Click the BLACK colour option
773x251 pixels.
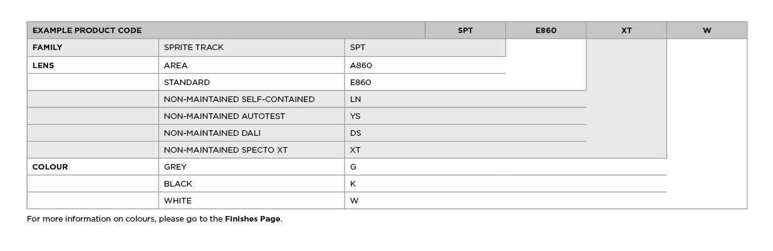(178, 184)
